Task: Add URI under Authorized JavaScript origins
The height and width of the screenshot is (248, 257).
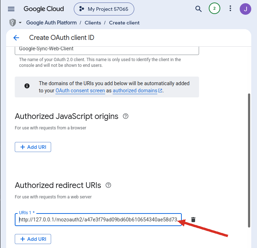Action: (33, 147)
